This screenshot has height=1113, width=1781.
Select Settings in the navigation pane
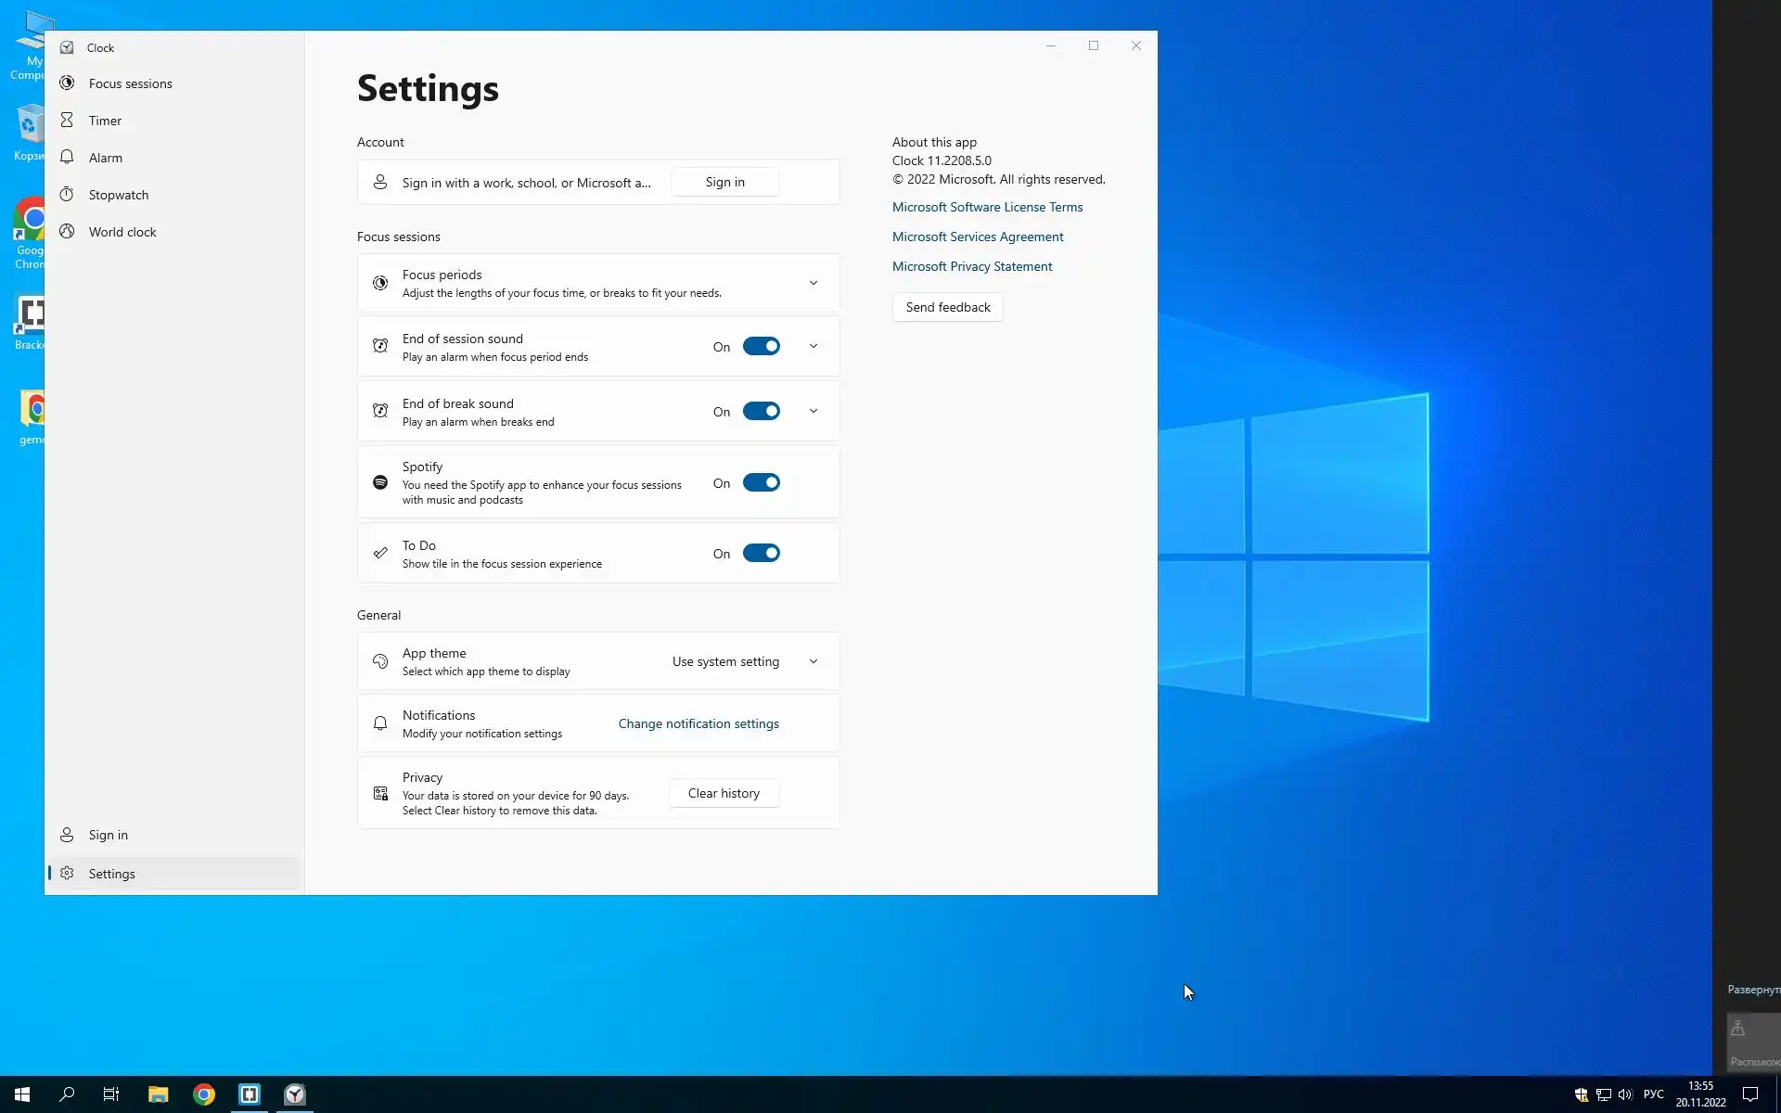click(x=111, y=874)
